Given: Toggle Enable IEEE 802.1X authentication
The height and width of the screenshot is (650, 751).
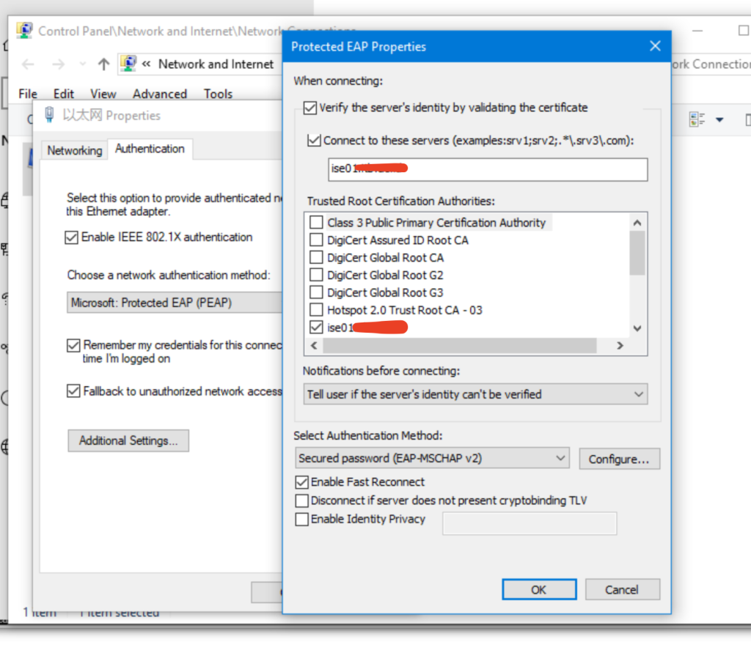Looking at the screenshot, I should (x=72, y=237).
